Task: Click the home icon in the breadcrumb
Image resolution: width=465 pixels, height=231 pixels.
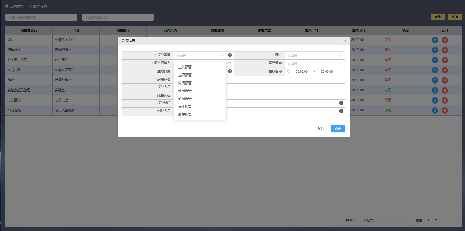Action: [7, 6]
